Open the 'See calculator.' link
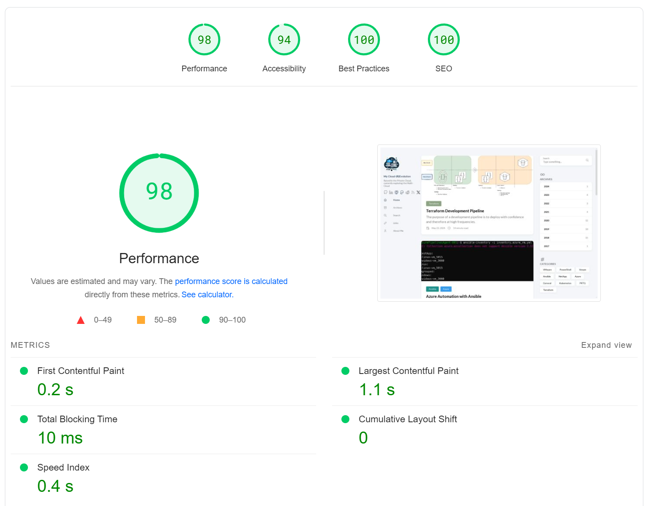This screenshot has width=650, height=506. [x=207, y=295]
